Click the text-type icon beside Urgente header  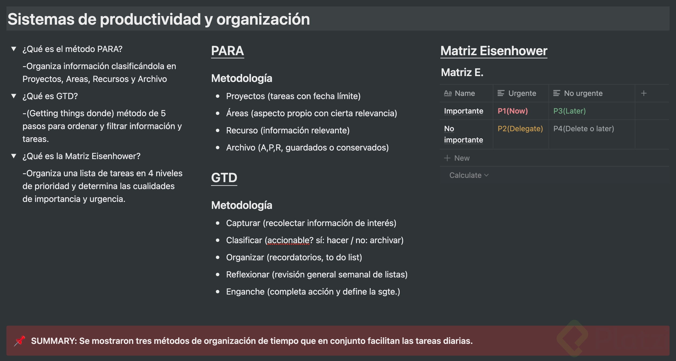[x=501, y=93]
